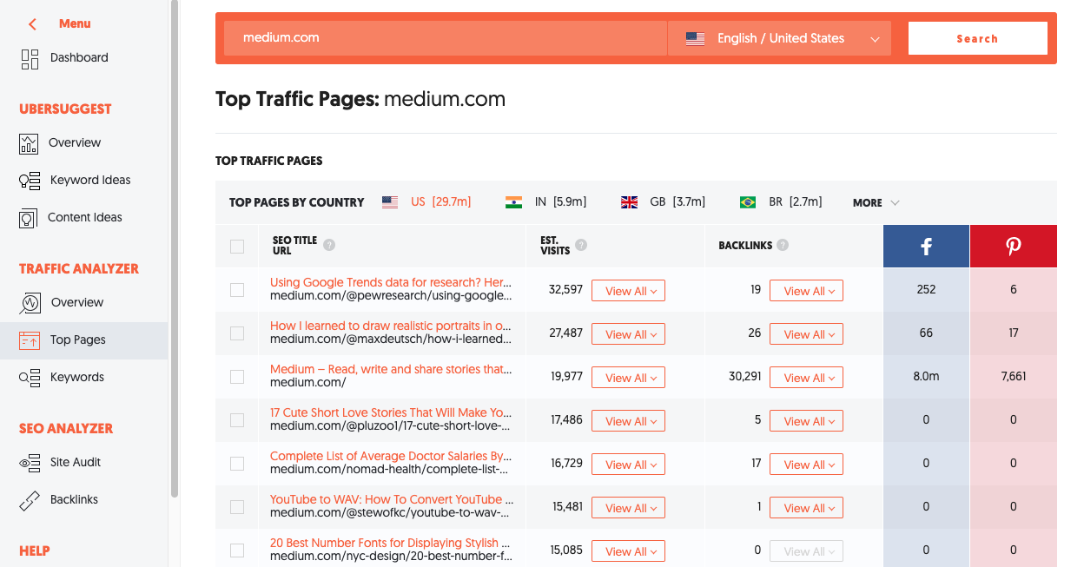This screenshot has width=1084, height=567.
Task: Select BR [2.7m] country tab
Action: [780, 201]
